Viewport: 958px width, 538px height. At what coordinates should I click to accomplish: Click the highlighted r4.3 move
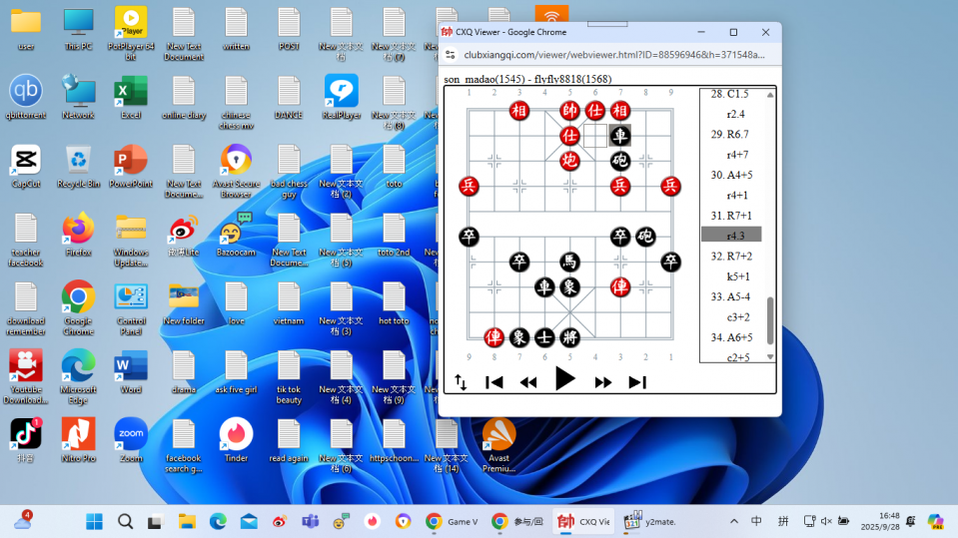pyautogui.click(x=731, y=235)
